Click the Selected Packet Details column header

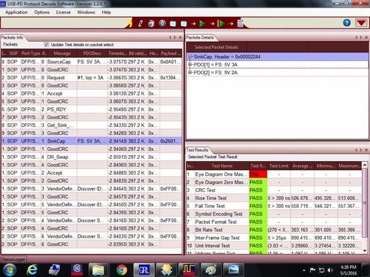[216, 47]
